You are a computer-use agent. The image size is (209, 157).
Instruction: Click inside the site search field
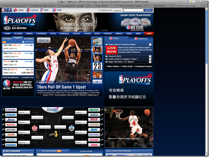[x=133, y=10]
